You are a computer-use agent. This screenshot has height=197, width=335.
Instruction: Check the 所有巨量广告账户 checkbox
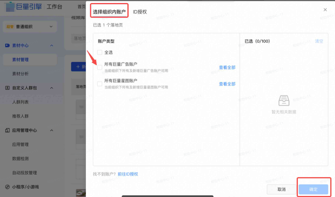(x=100, y=67)
